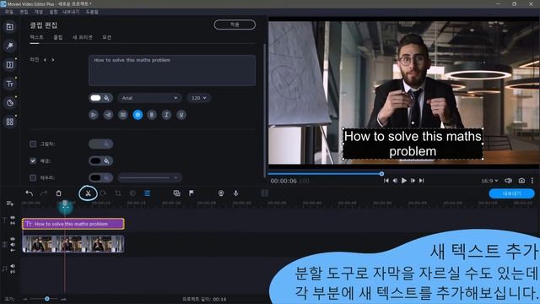Switch to the 클립 (Clip) tab
This screenshot has height=304, width=540.
coord(58,37)
